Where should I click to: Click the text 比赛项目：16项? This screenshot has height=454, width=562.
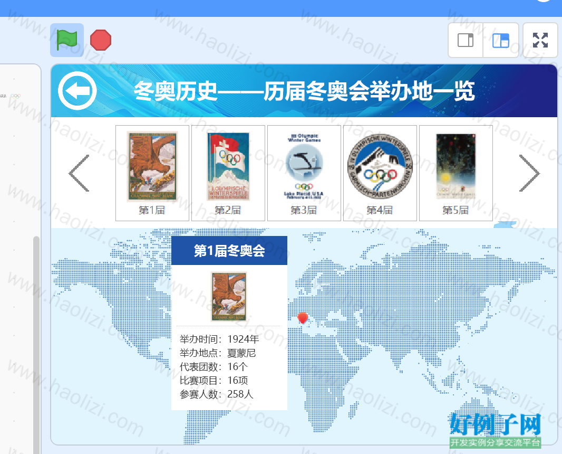click(214, 380)
